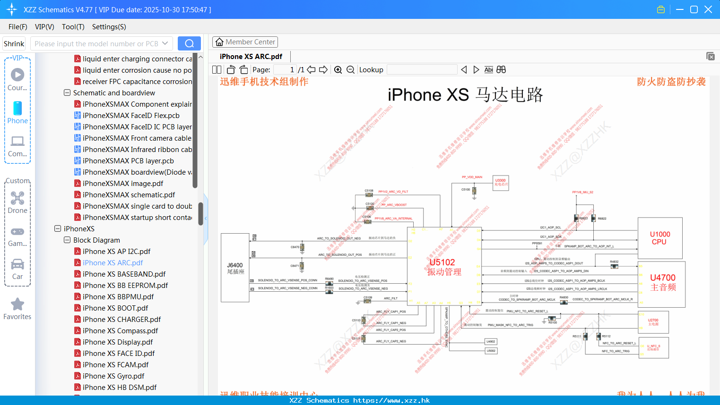
Task: Open the Tool(T) menu
Action: coord(73,27)
